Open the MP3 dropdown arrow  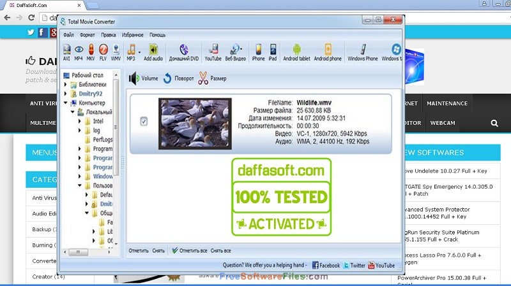coord(139,52)
